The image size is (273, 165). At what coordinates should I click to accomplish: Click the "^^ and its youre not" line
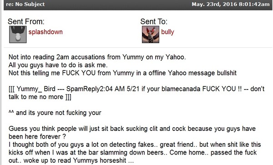pos(55,113)
